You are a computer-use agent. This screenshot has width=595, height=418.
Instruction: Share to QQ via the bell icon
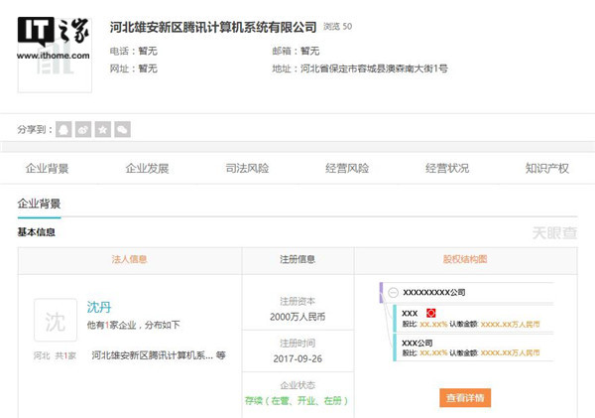coord(63,130)
